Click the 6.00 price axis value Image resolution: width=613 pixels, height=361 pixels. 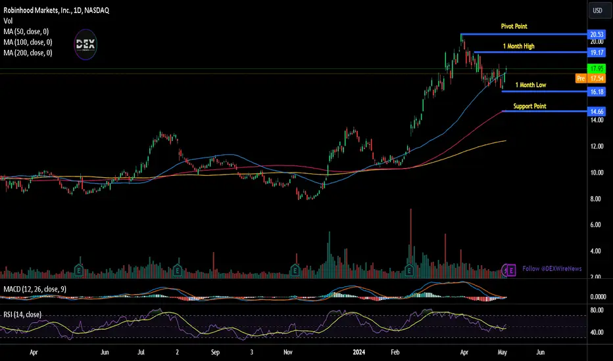pyautogui.click(x=595, y=224)
